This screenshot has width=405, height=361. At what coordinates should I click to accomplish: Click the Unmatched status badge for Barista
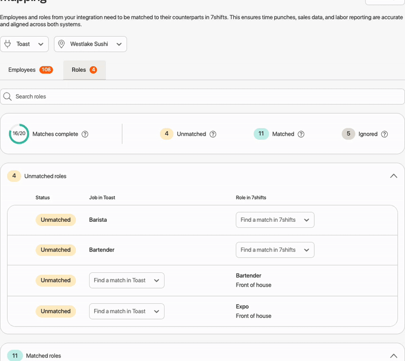[x=56, y=220]
